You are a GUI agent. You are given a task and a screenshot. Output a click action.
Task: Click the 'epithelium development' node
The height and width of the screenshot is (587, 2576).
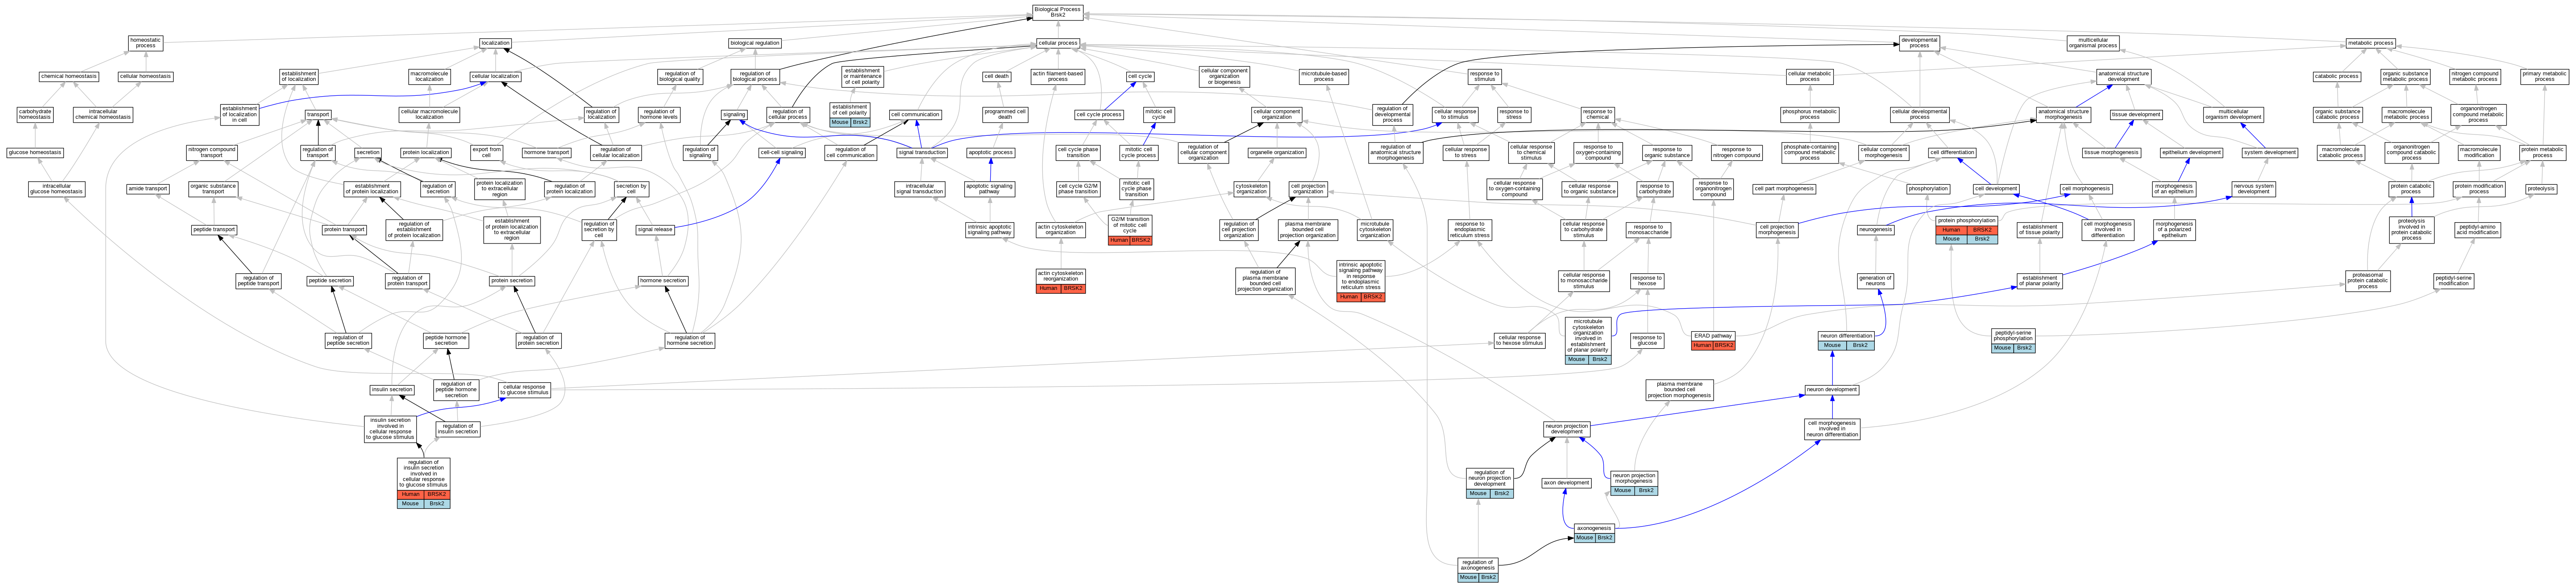[x=2191, y=153]
